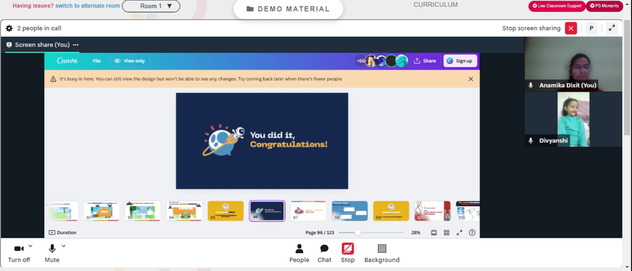Open the Chat panel
This screenshot has height=271, width=632.
324,253
